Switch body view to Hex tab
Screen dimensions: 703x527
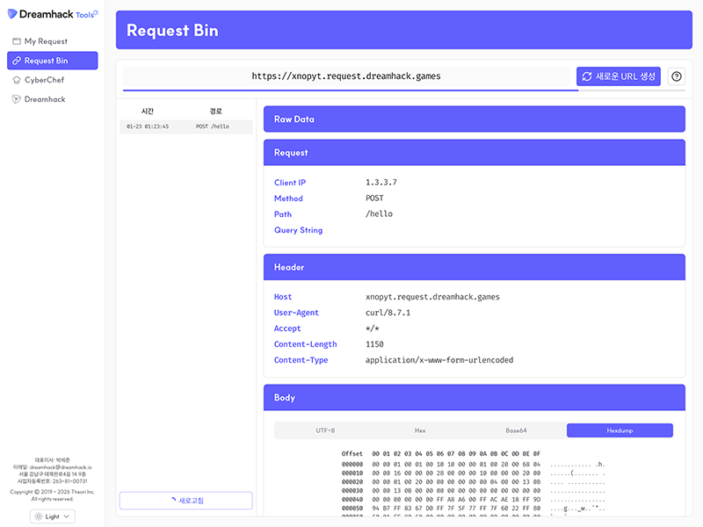pyautogui.click(x=420, y=430)
